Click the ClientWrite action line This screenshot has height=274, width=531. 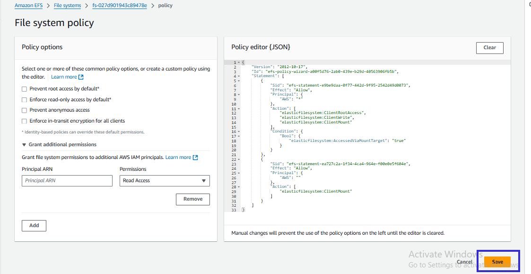point(317,118)
